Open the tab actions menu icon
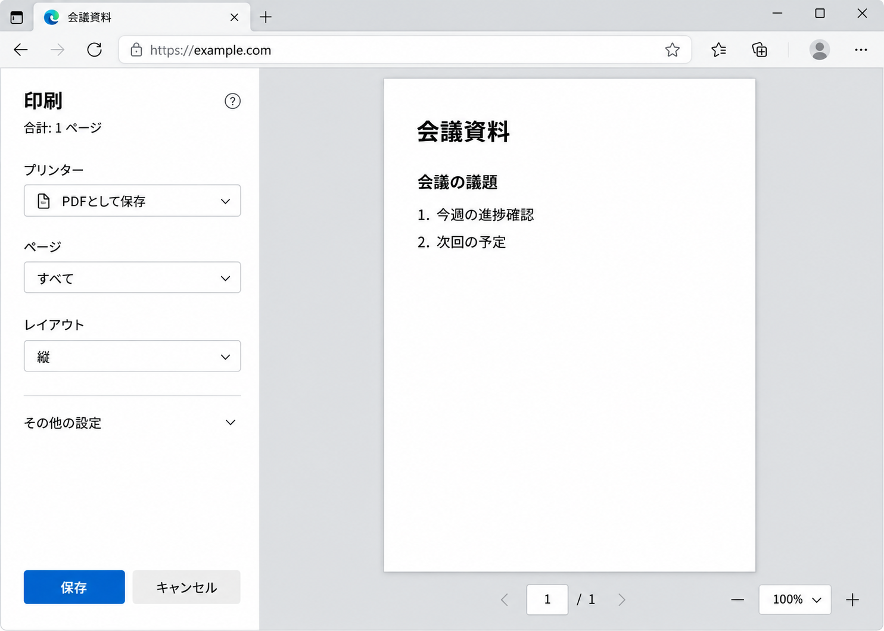The width and height of the screenshot is (884, 631). (17, 17)
